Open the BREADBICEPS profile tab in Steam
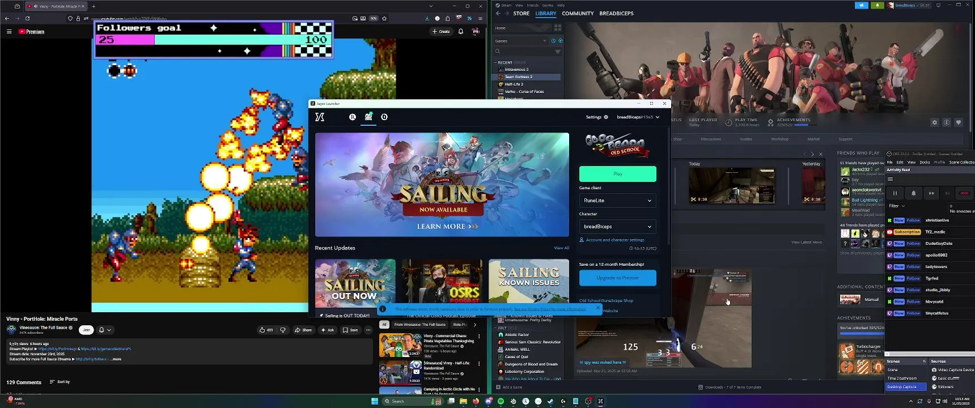975x408 pixels. coord(616,14)
